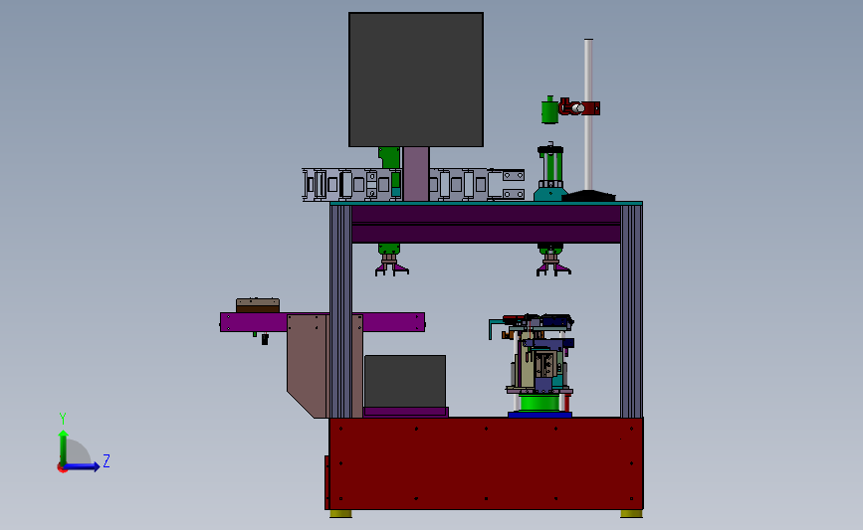Select the left aluminum profile column

click(340, 311)
